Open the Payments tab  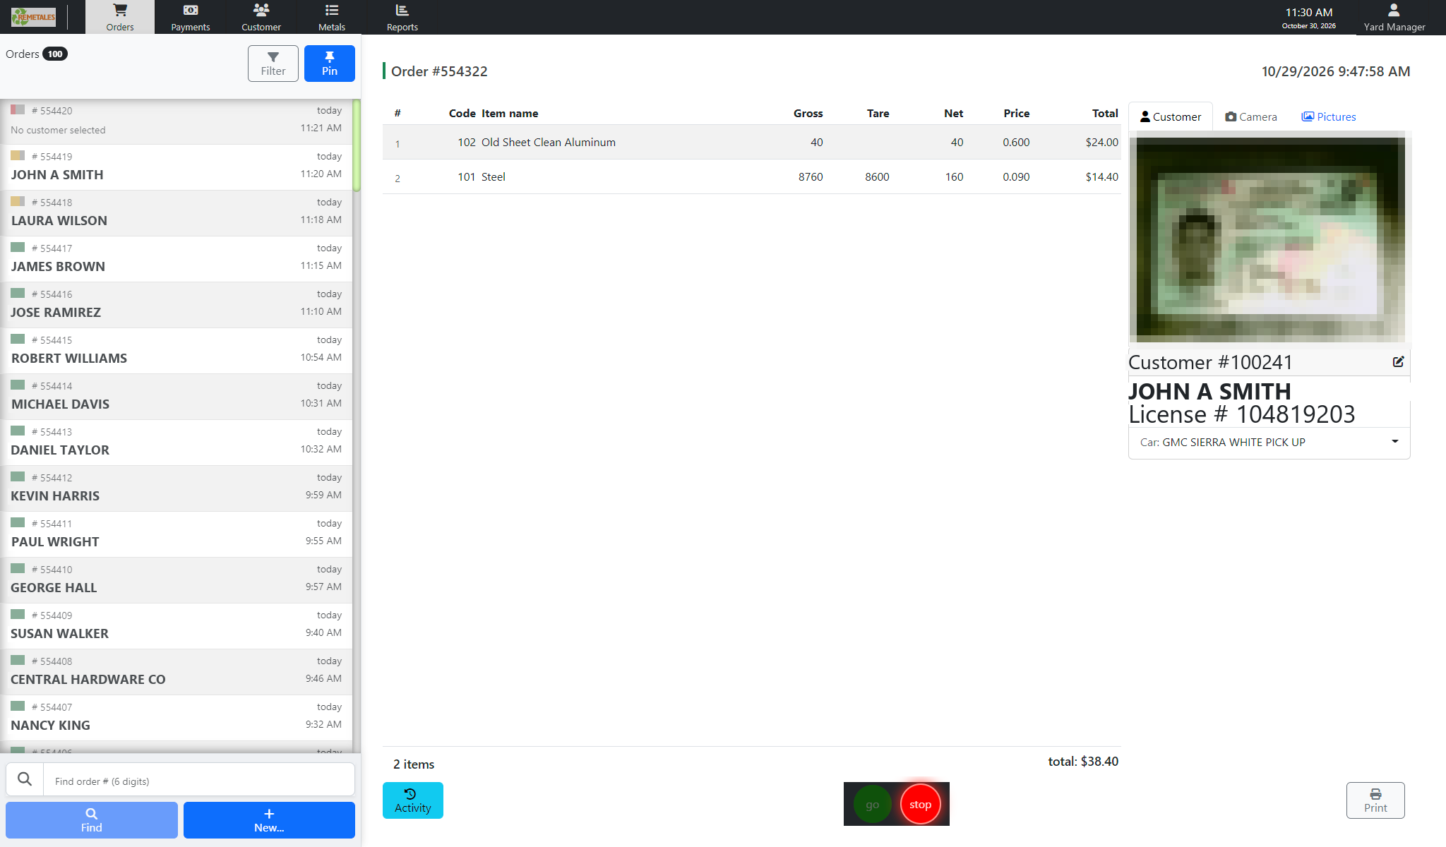pyautogui.click(x=191, y=17)
